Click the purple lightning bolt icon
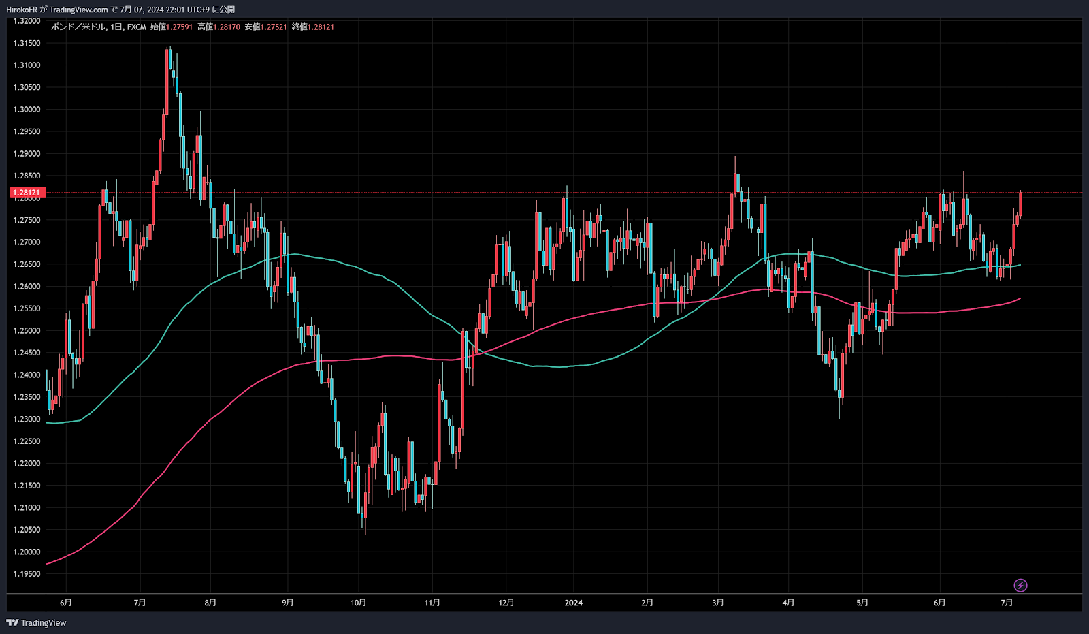1089x634 pixels. point(1020,585)
